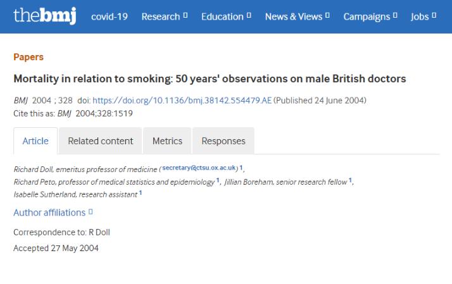Click the article title heading
This screenshot has height=284, width=452.
pyautogui.click(x=210, y=79)
